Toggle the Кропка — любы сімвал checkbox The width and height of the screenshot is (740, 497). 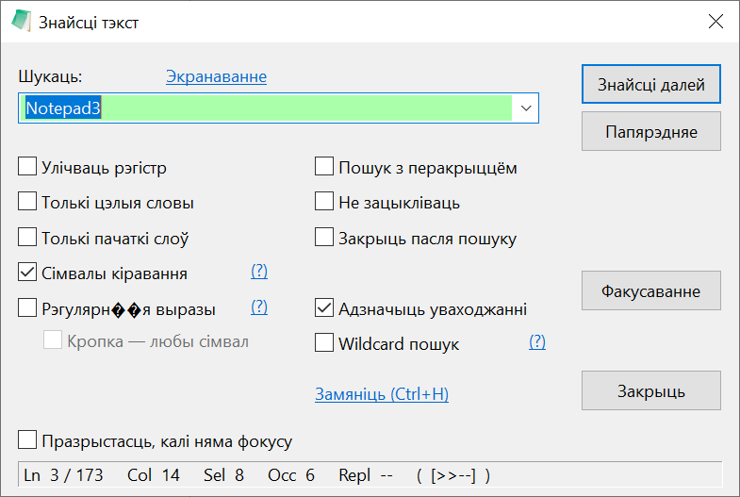point(53,340)
